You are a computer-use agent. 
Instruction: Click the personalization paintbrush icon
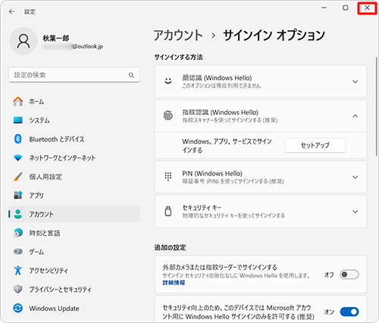(18, 176)
